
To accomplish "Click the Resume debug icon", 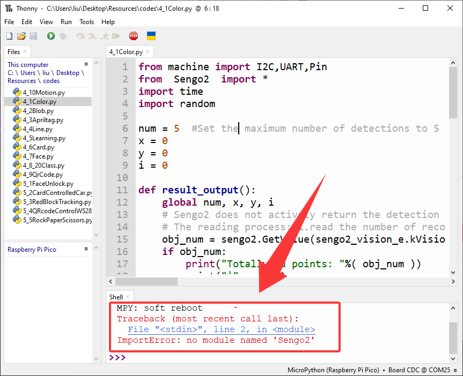I will click(x=116, y=36).
